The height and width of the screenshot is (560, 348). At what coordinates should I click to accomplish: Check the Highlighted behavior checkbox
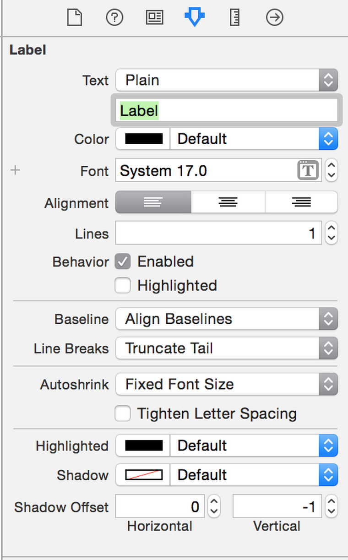(x=123, y=286)
